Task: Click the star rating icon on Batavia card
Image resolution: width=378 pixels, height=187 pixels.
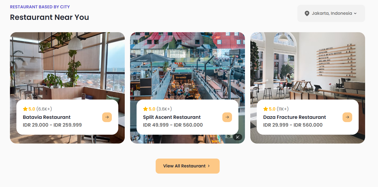Action: coord(25,109)
